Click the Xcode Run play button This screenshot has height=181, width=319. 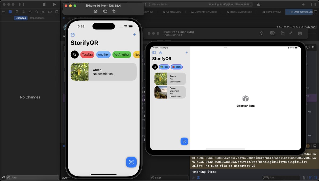[54, 5]
